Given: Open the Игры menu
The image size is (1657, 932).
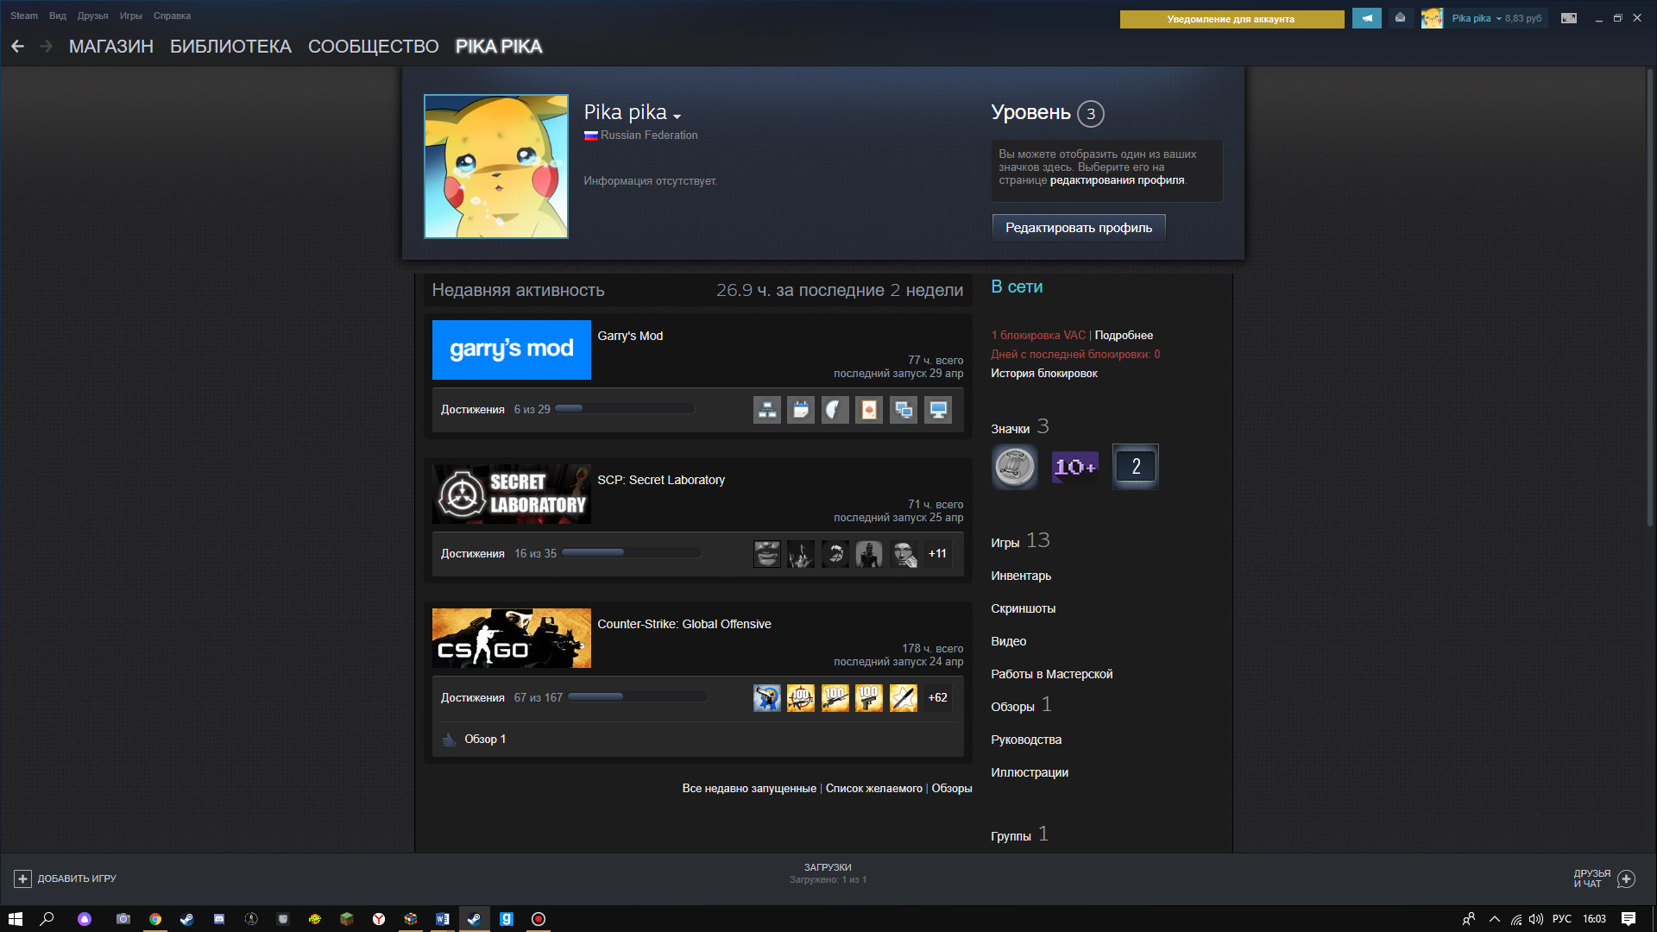Looking at the screenshot, I should tap(131, 16).
